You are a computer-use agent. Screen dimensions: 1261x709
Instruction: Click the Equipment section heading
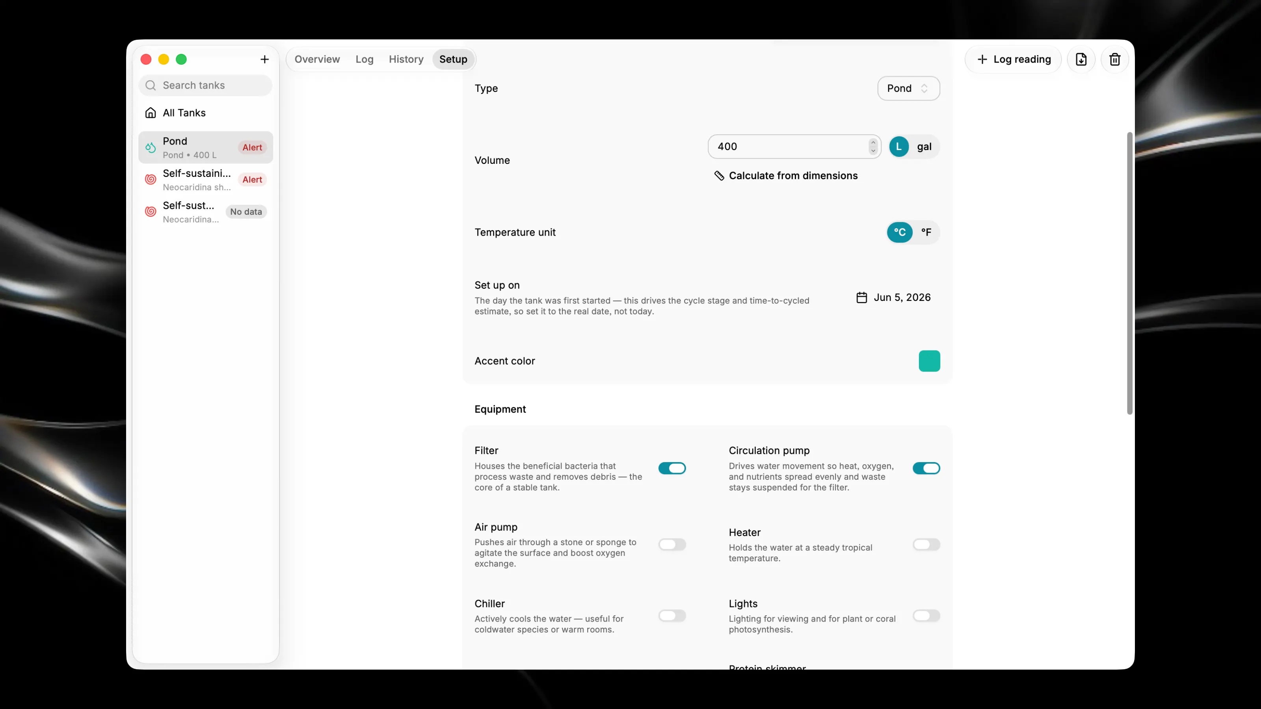click(x=500, y=409)
